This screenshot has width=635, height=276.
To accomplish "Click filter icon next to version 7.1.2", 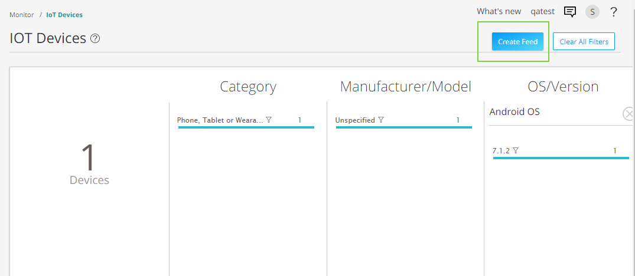I will point(516,150).
